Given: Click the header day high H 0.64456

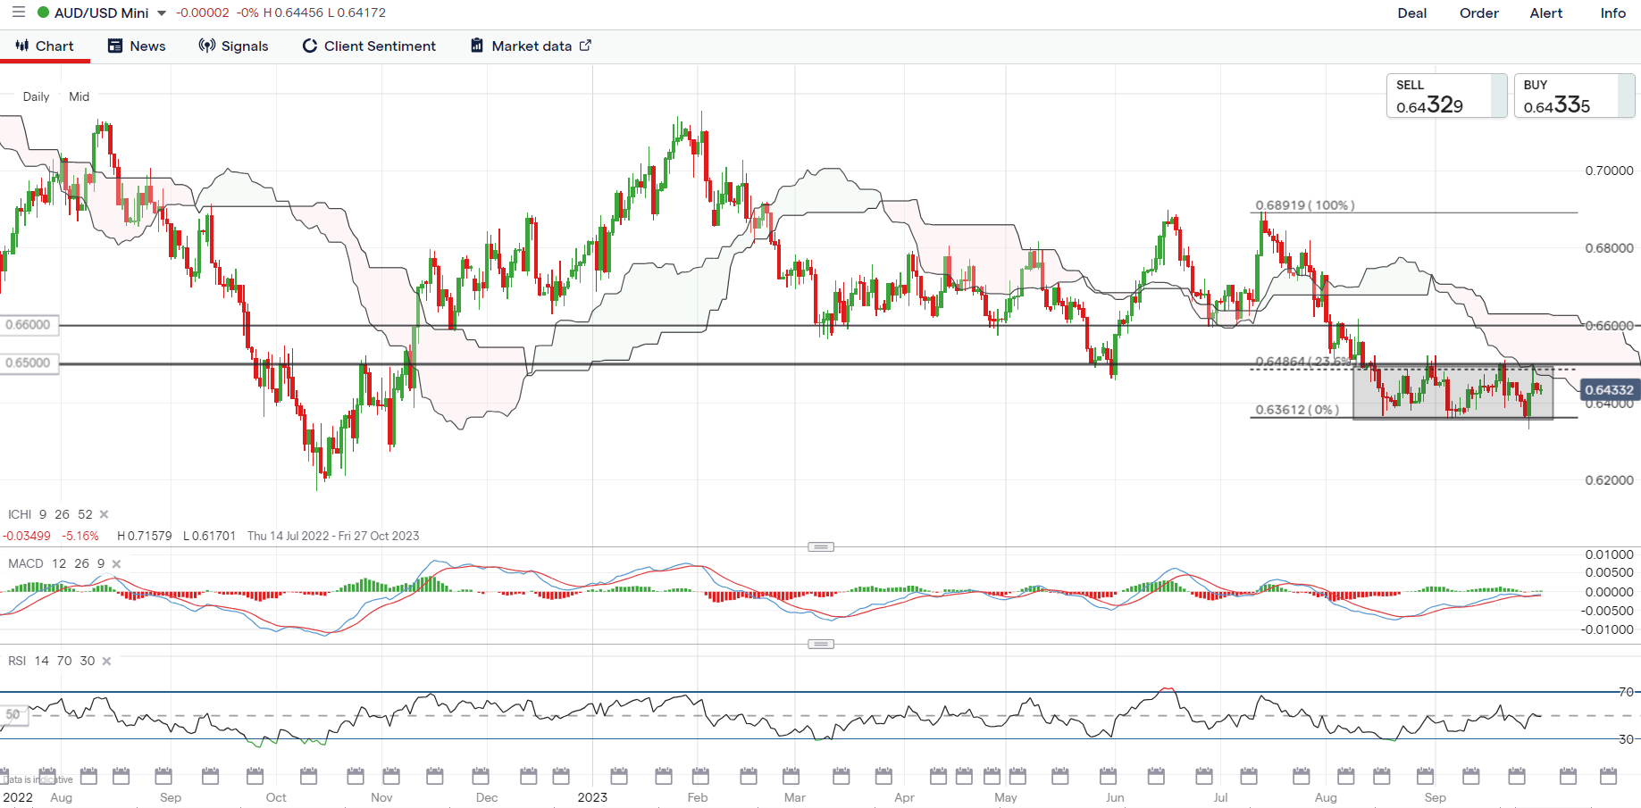Looking at the screenshot, I should pyautogui.click(x=293, y=13).
